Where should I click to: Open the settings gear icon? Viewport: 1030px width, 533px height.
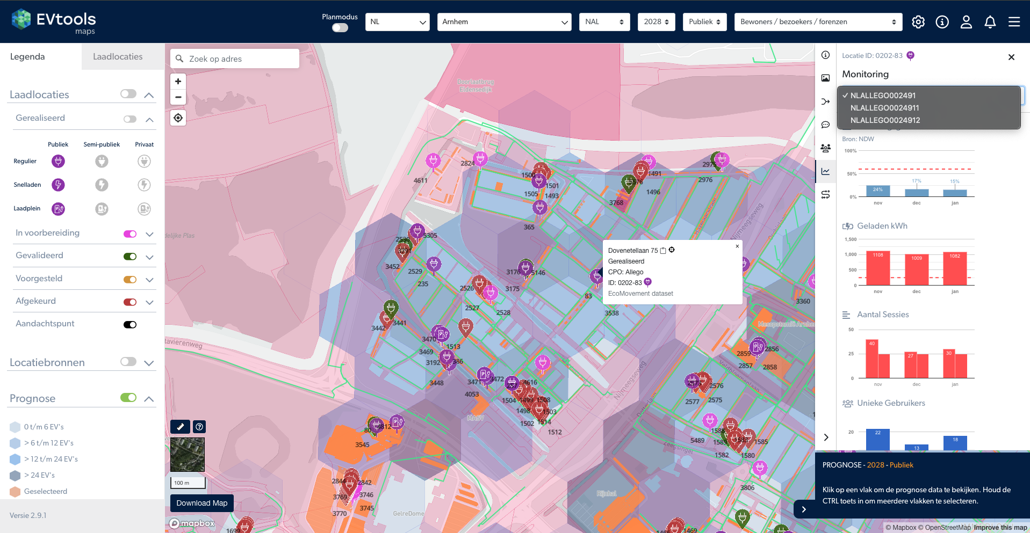(x=918, y=22)
